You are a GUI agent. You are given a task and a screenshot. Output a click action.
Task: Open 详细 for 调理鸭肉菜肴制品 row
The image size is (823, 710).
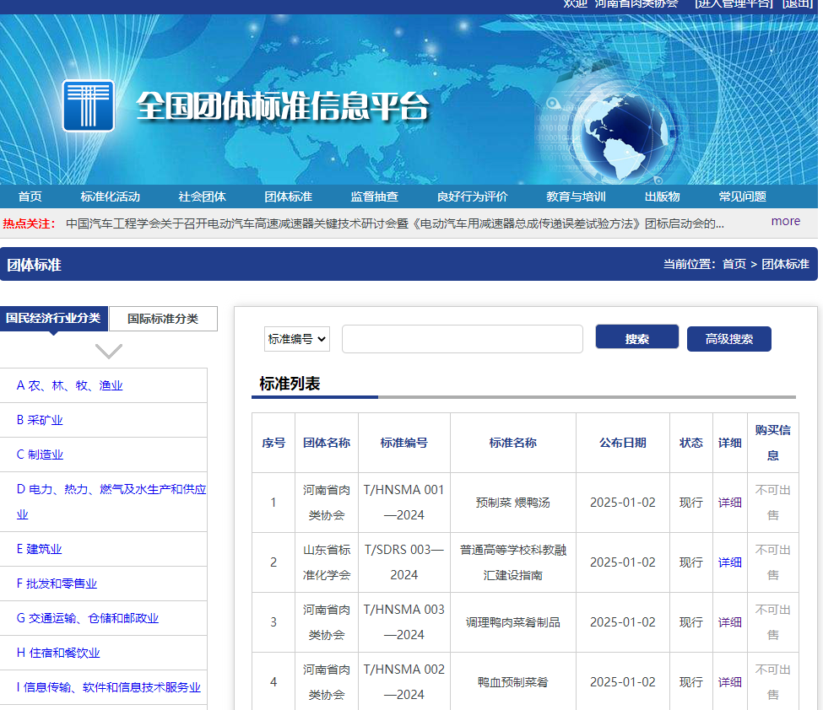coord(729,622)
